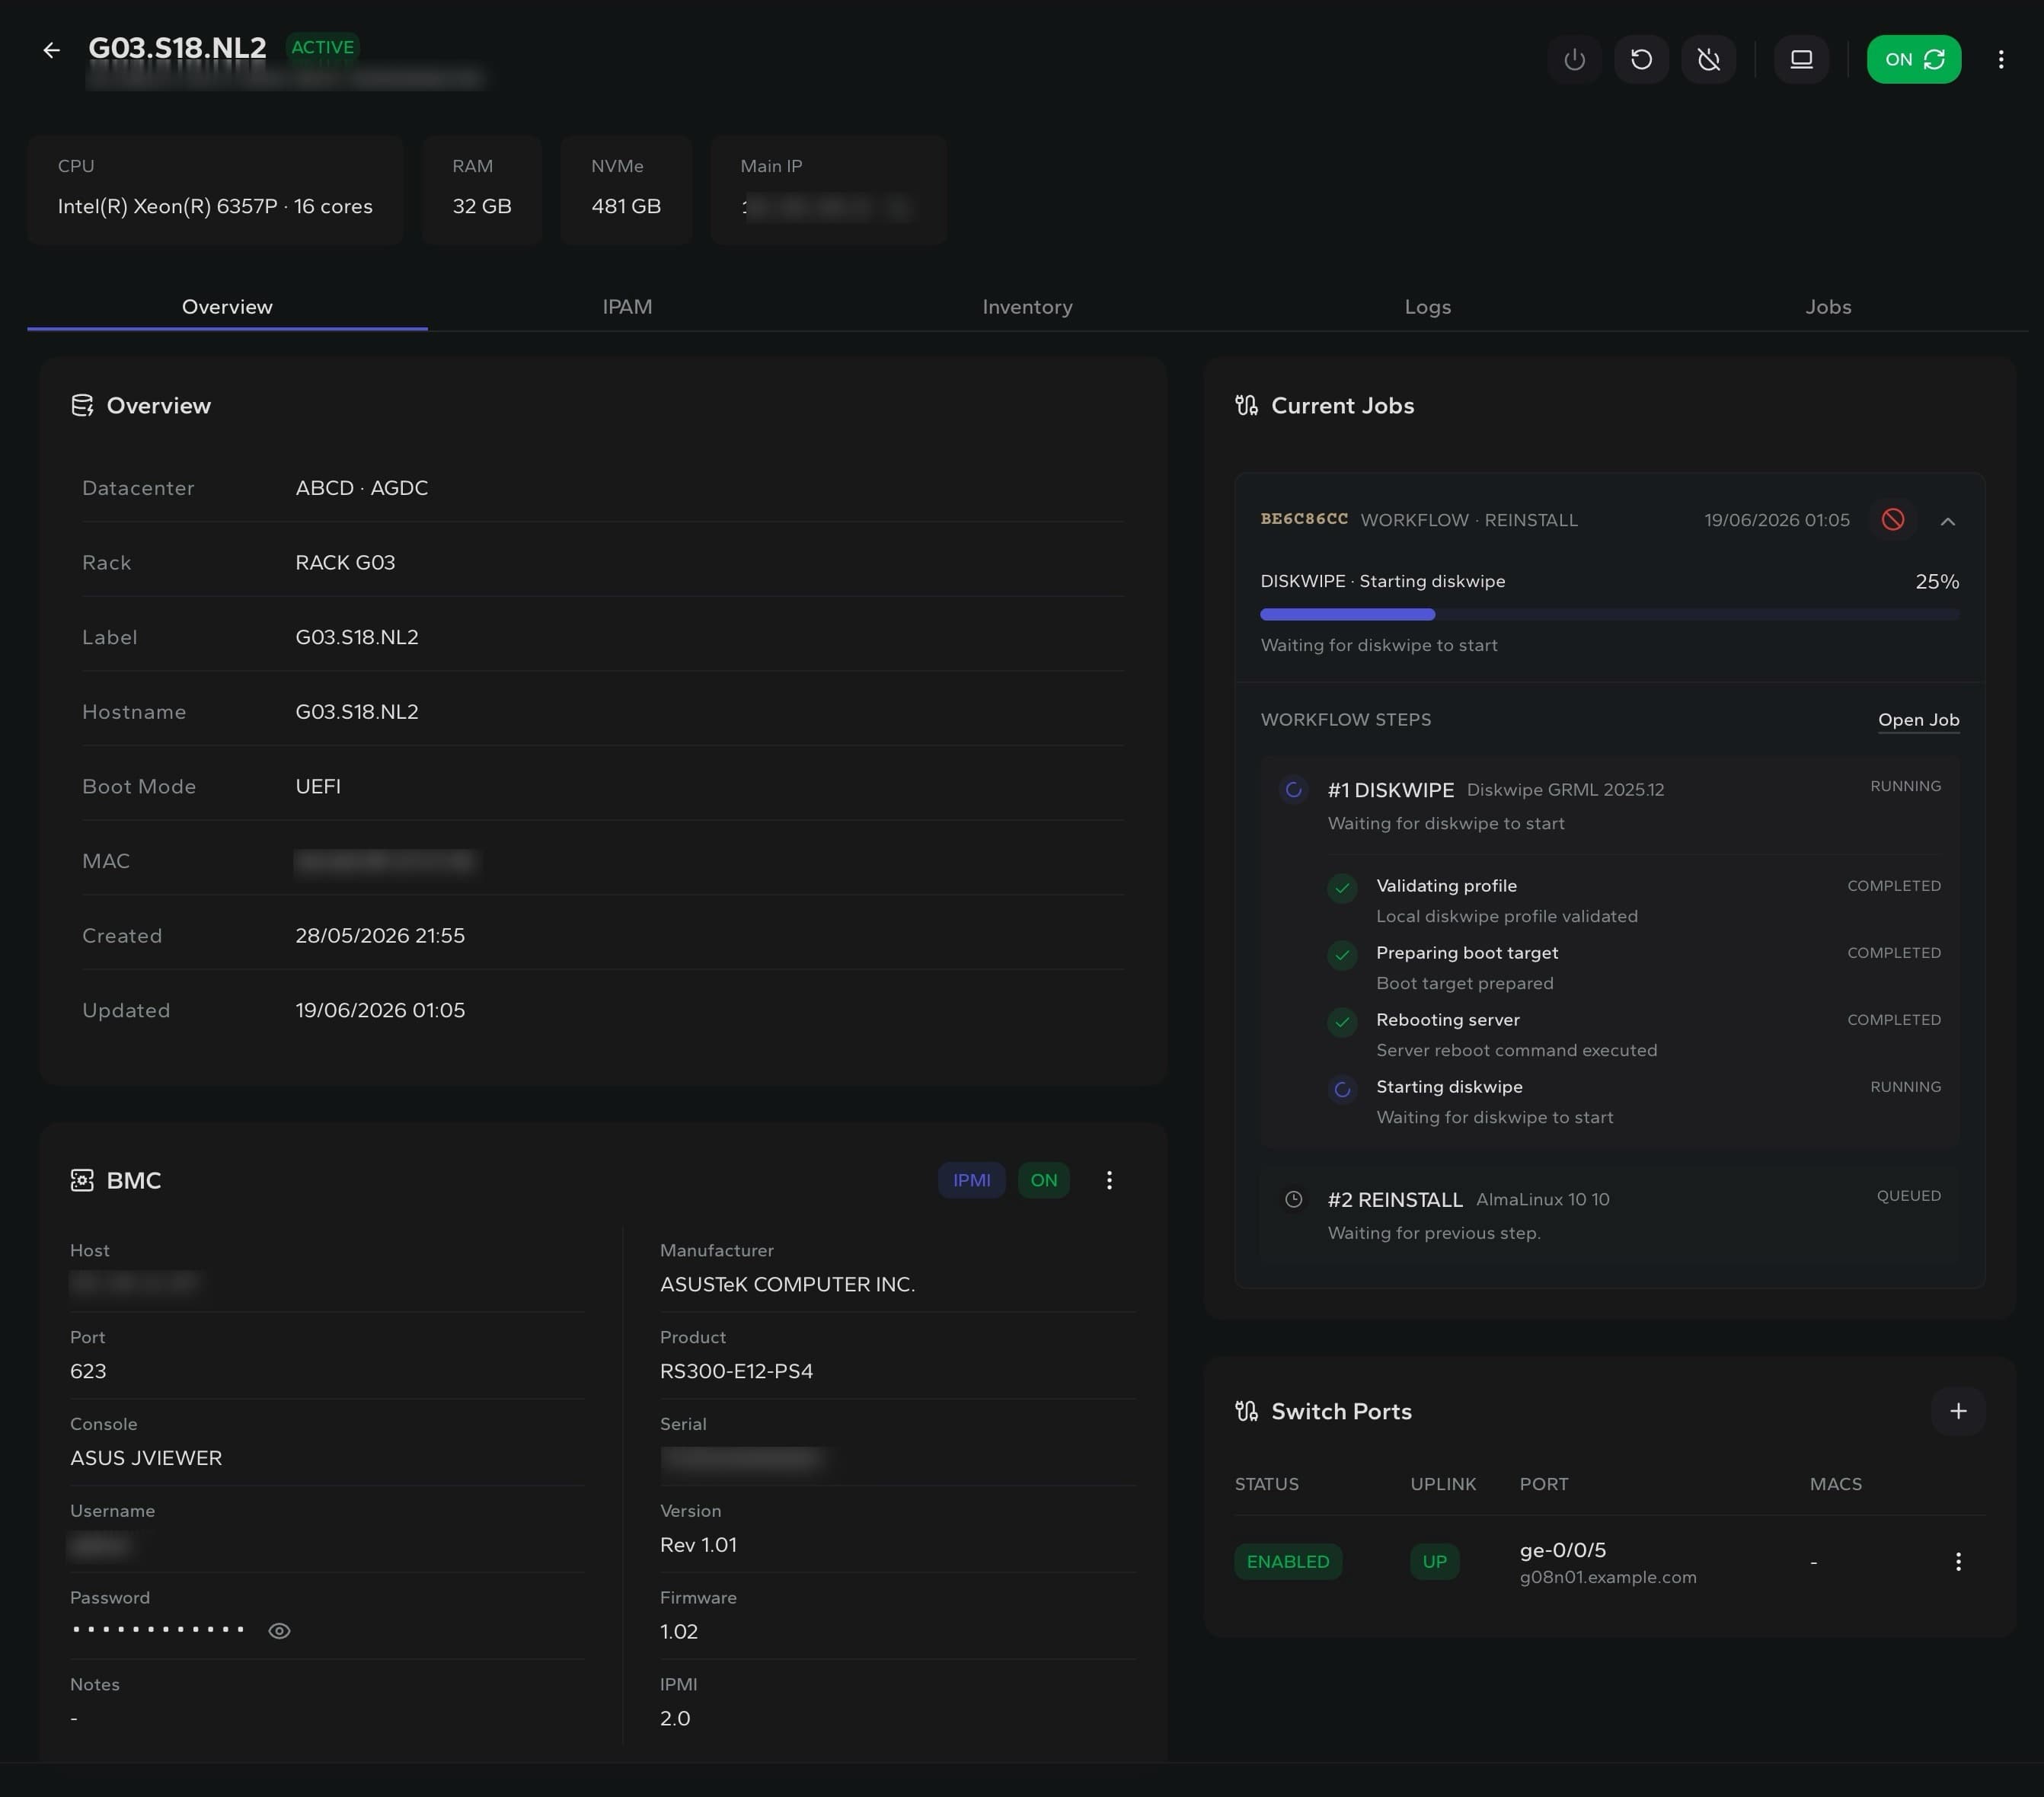This screenshot has width=2044, height=1797.
Task: Click the power off icon button
Action: point(1574,60)
